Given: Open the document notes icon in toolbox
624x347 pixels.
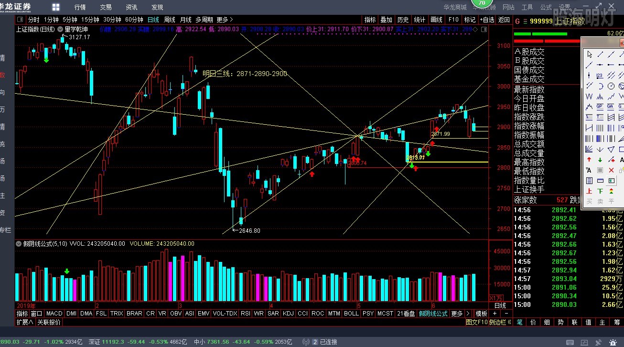Looking at the screenshot, I should pyautogui.click(x=590, y=181).
